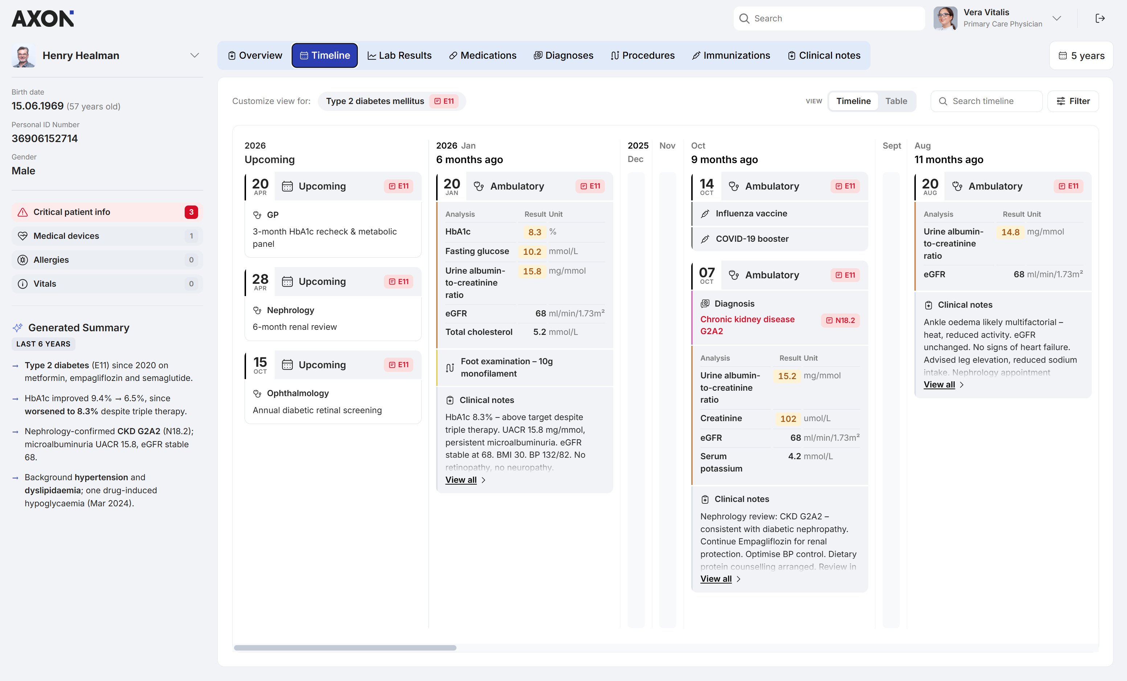Select the Timeline view toggle
The height and width of the screenshot is (681, 1127).
[x=853, y=101]
